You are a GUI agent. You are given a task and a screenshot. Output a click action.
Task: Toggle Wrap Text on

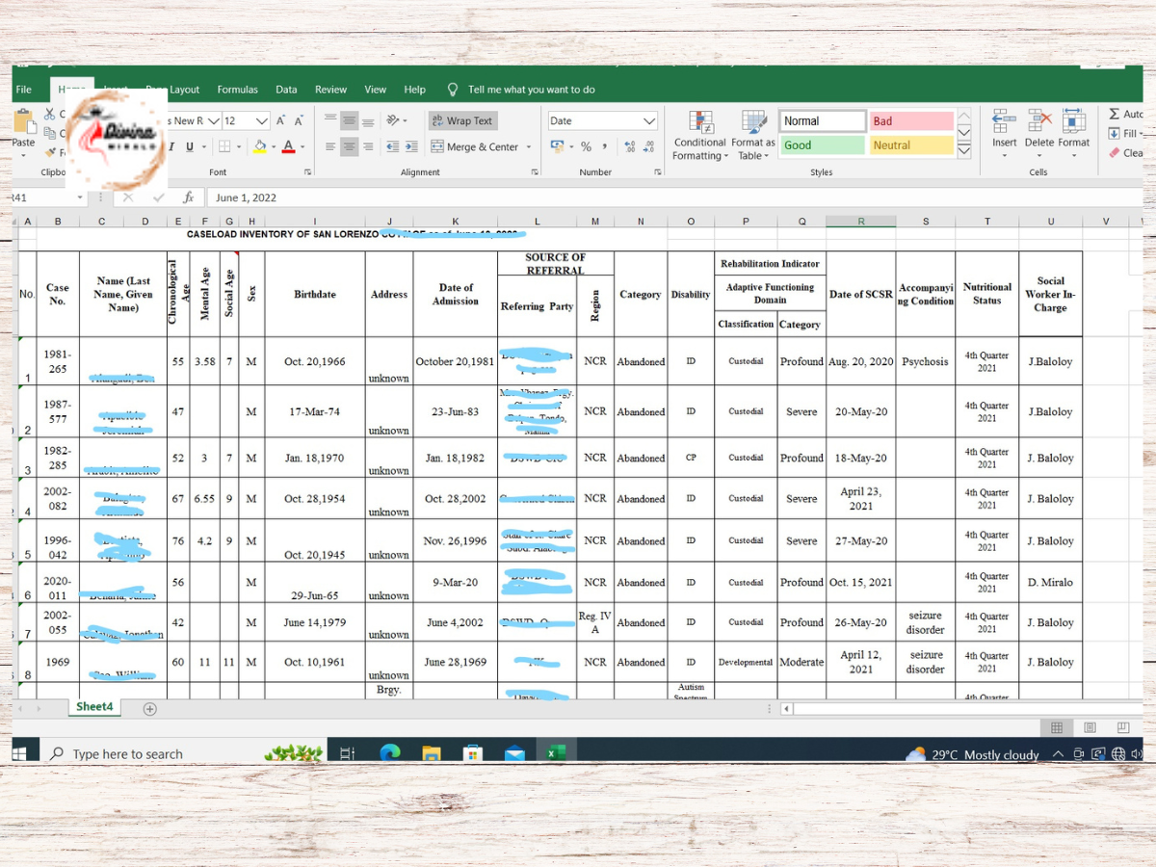click(x=462, y=120)
